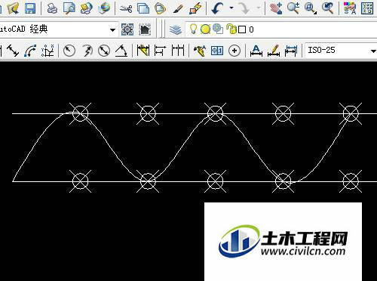
Task: Open the DesignCenter icon
Action: click(x=367, y=8)
